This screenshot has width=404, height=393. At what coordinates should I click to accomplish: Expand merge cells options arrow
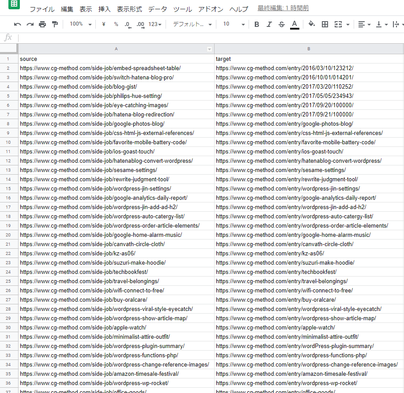[x=348, y=25]
